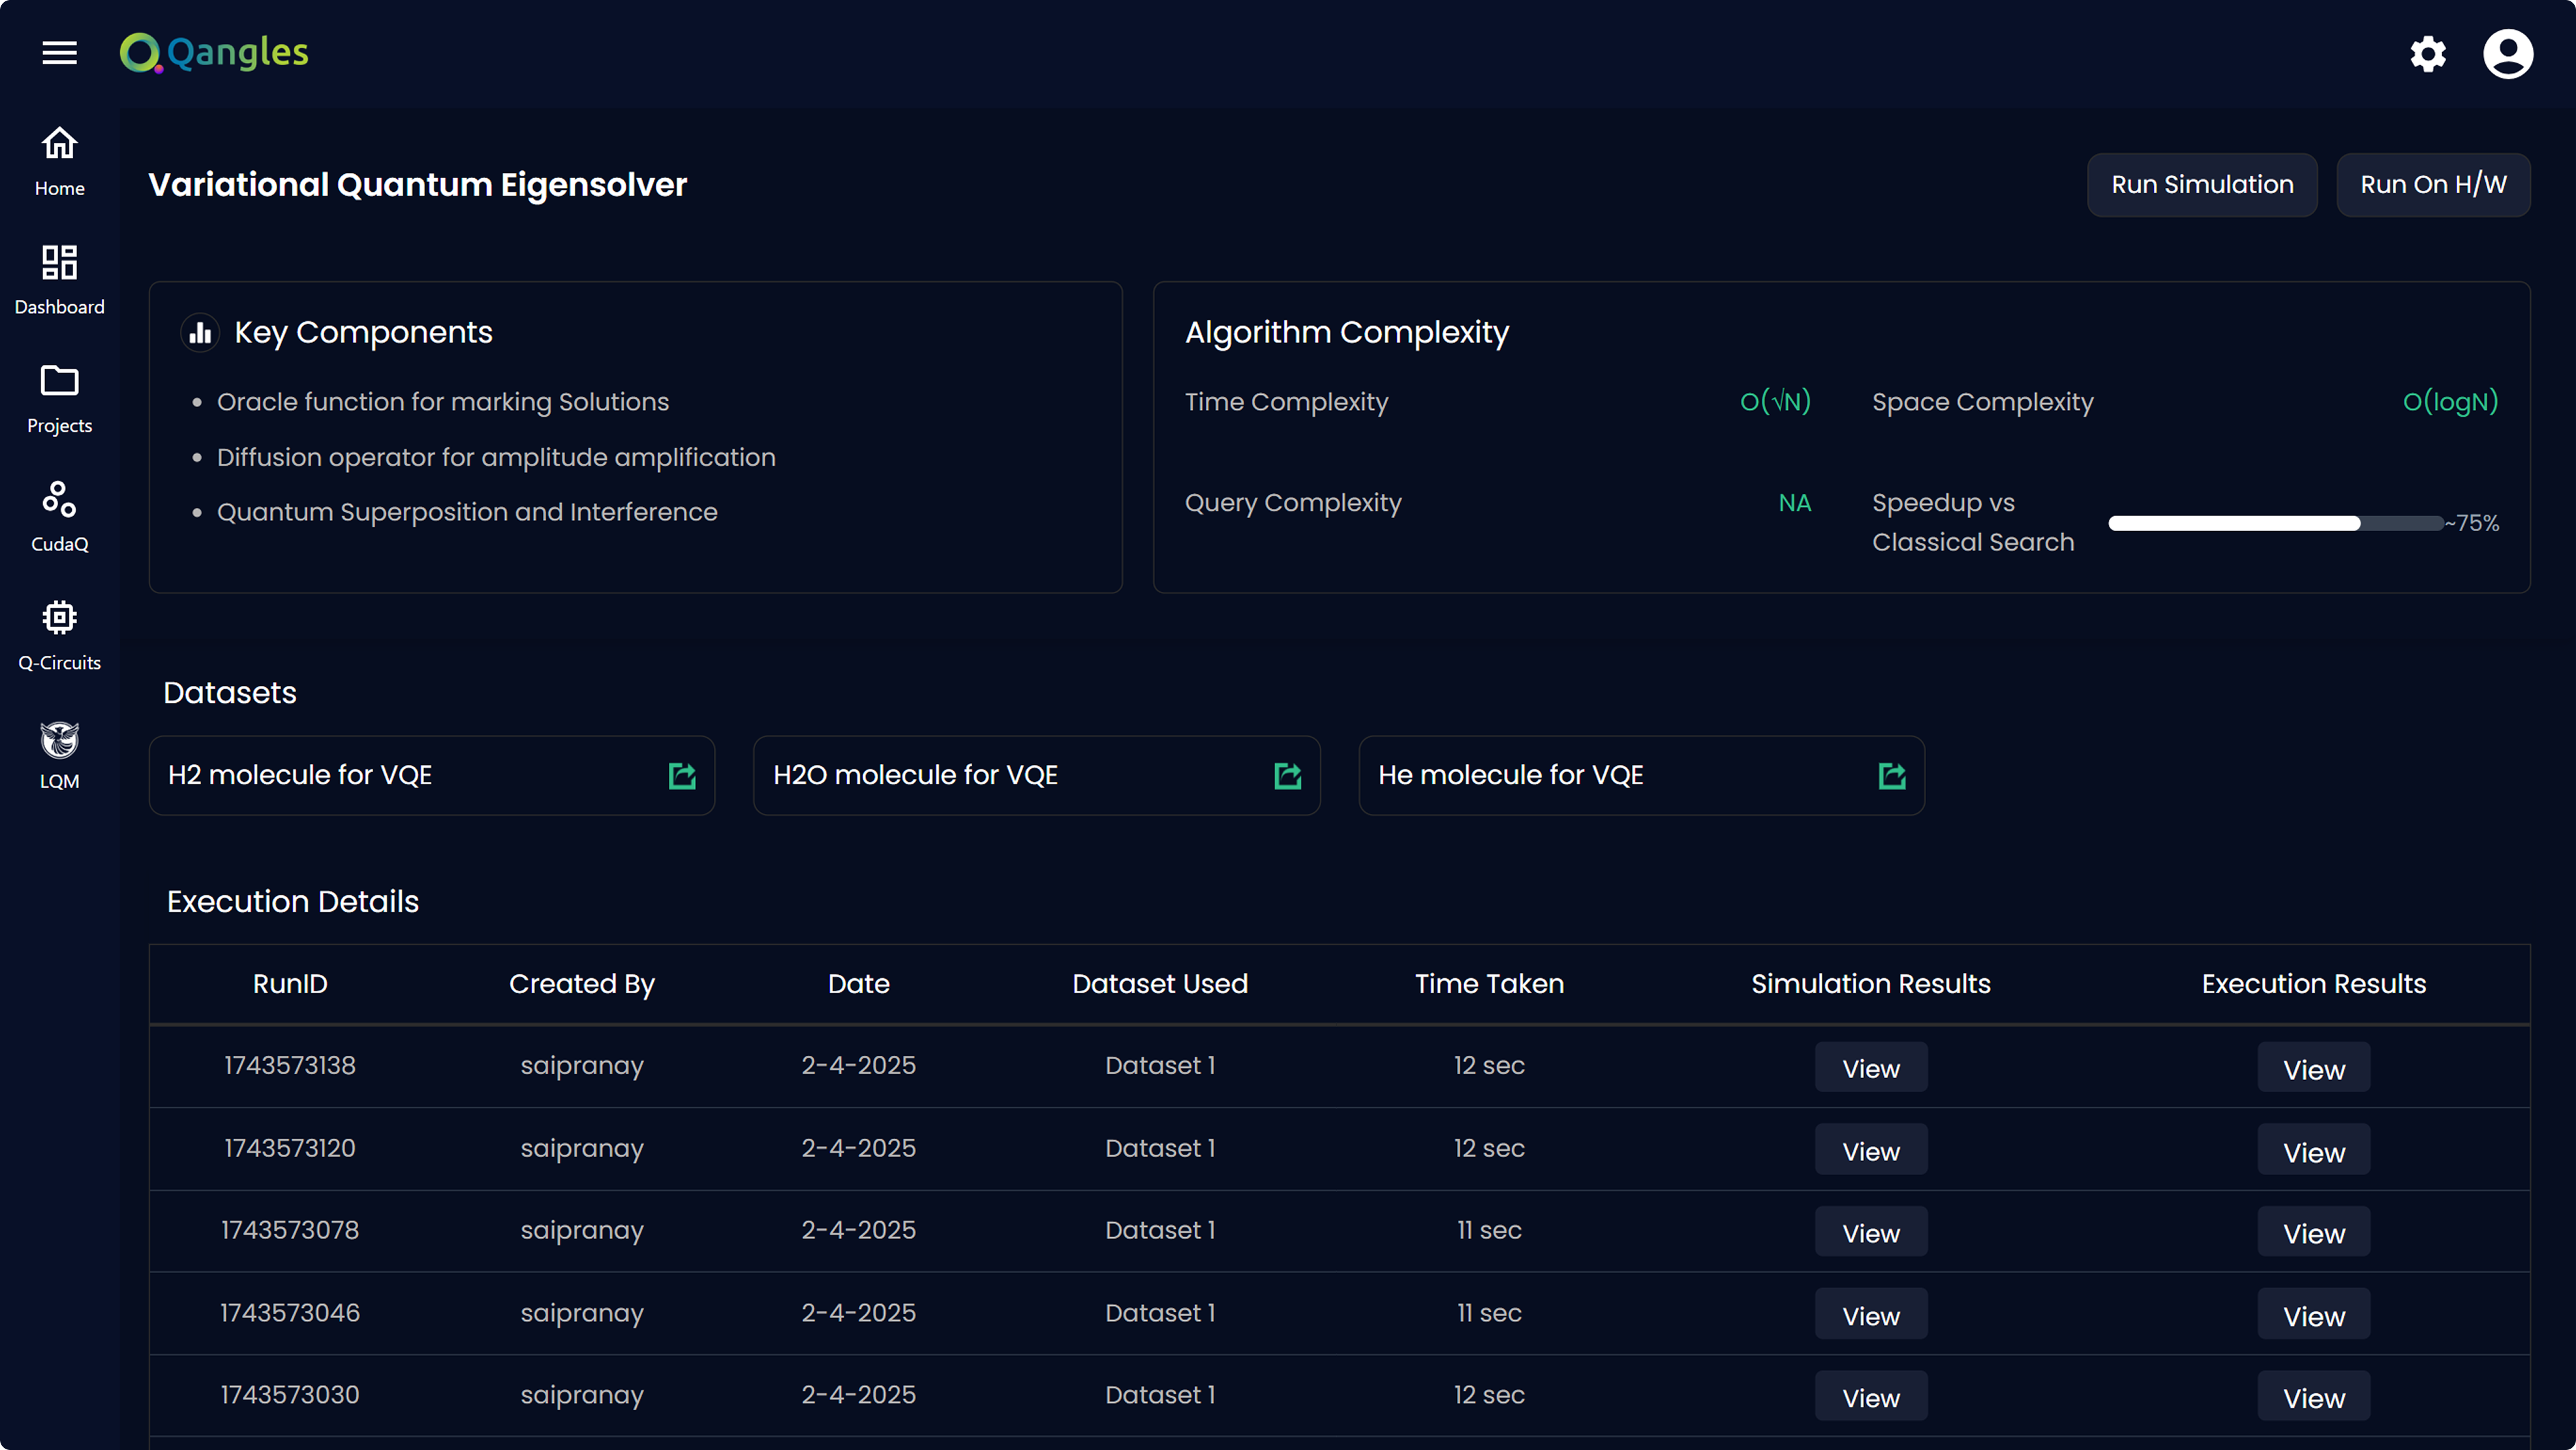
Task: Open the hamburger menu icon
Action: click(59, 53)
